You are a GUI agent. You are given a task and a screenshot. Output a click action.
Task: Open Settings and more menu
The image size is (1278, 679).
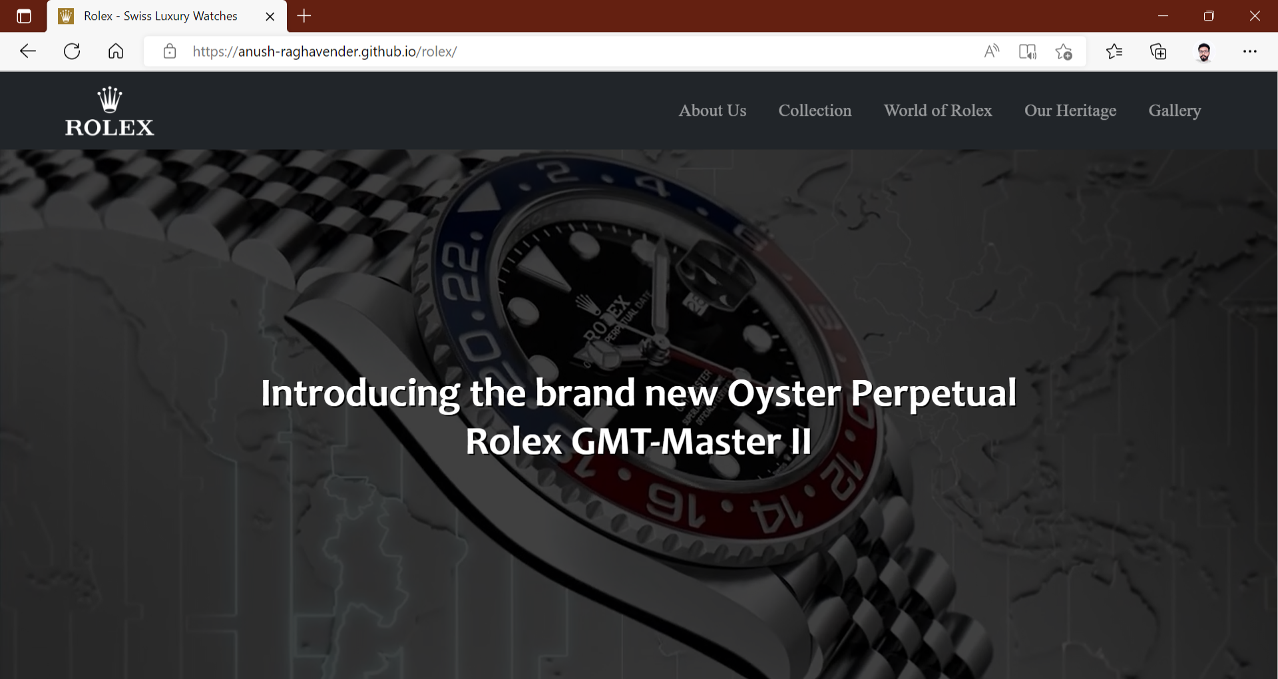(x=1249, y=51)
